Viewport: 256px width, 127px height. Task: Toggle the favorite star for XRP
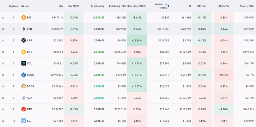[3, 40]
